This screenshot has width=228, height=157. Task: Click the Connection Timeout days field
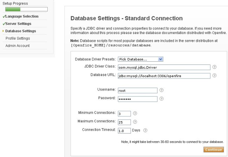[124, 131]
